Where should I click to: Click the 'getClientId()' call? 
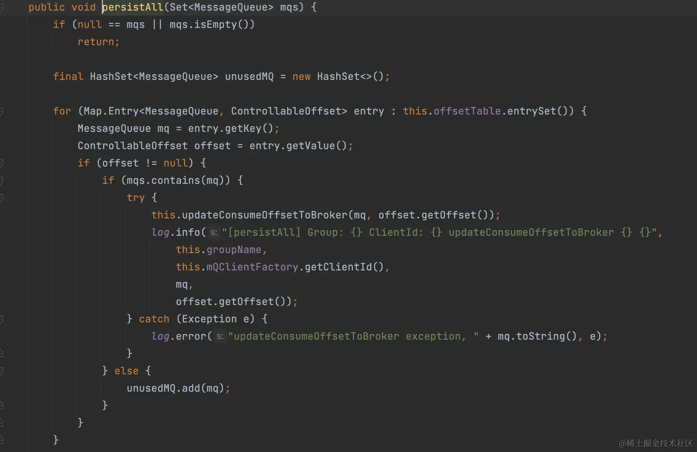pyautogui.click(x=344, y=267)
